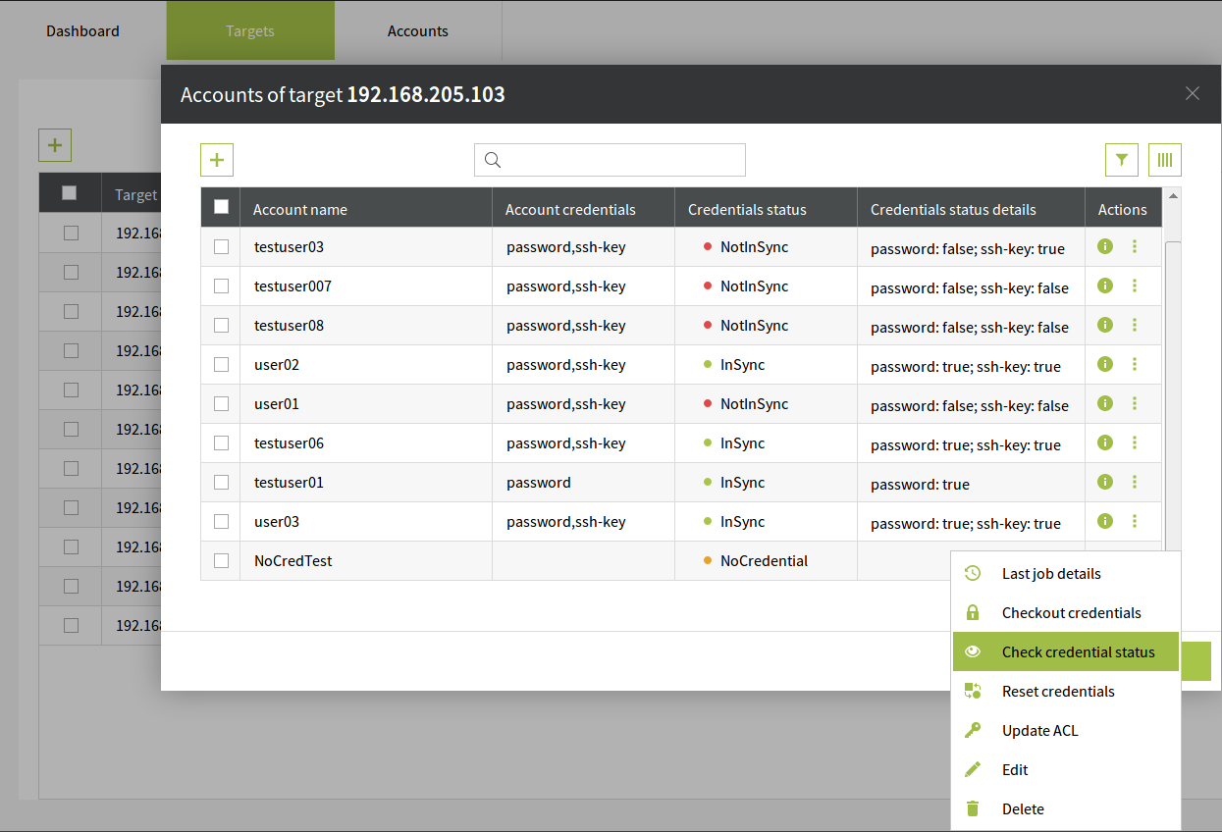
Task: Switch to the Accounts tab
Action: coord(417,31)
